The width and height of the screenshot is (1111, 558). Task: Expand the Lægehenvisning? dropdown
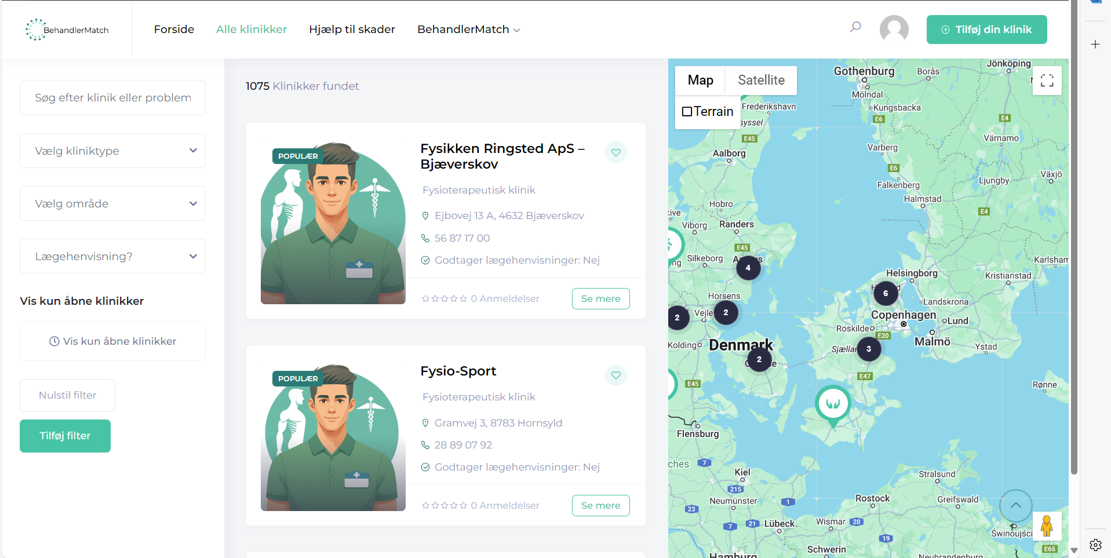coord(112,256)
